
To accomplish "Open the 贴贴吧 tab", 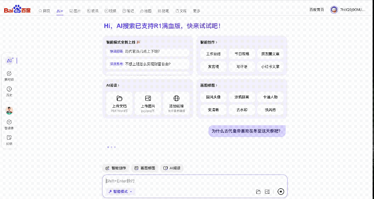I will point(163,11).
